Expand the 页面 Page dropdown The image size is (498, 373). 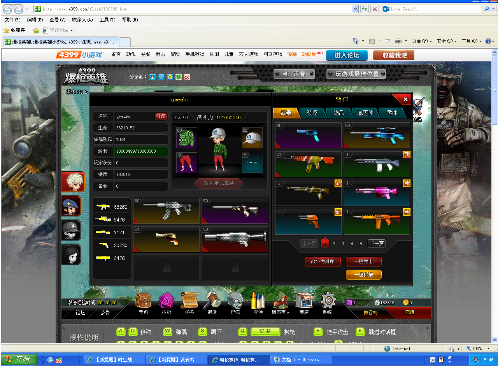click(431, 41)
